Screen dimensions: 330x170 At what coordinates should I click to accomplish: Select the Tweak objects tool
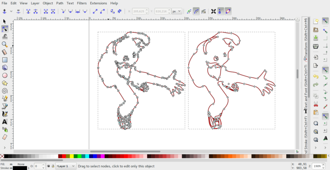coord(5,37)
